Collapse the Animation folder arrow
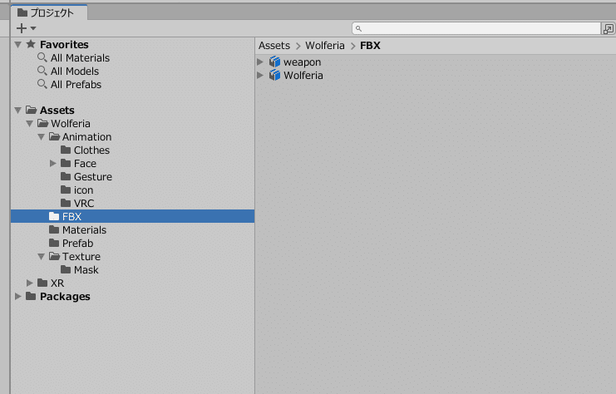Image resolution: width=616 pixels, height=394 pixels. pyautogui.click(x=42, y=136)
